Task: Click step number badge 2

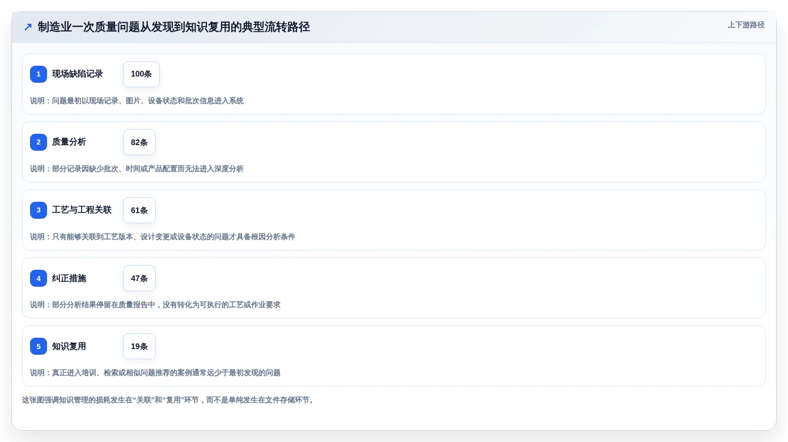Action: pos(39,142)
